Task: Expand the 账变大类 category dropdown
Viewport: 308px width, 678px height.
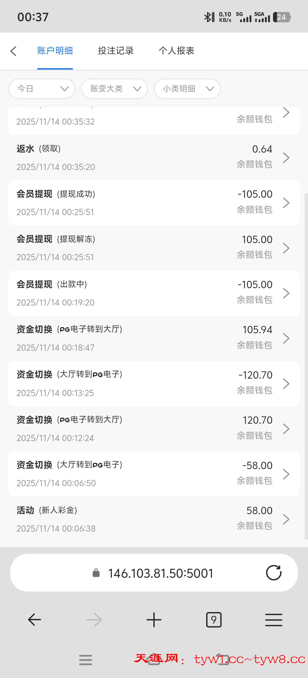Action: [x=114, y=89]
